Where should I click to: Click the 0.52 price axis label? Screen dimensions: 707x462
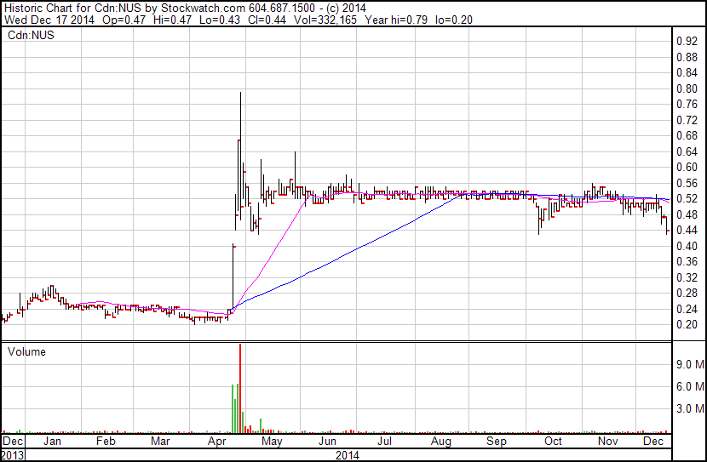click(686, 199)
